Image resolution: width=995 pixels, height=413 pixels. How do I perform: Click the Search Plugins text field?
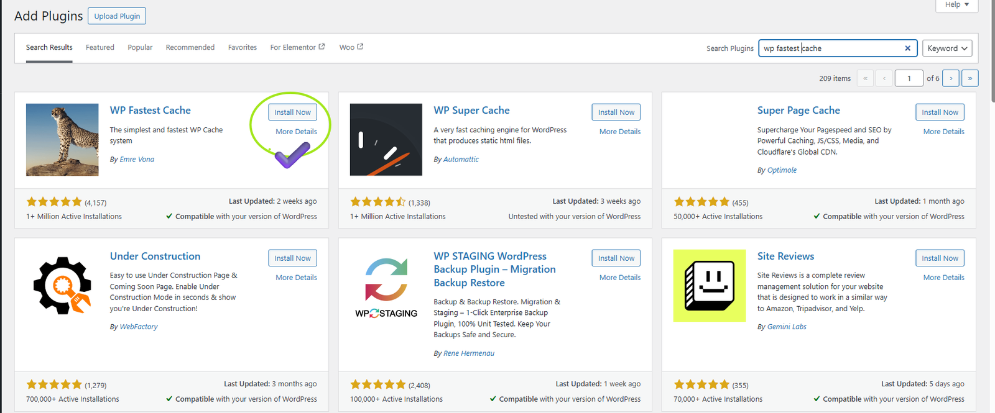[x=830, y=48]
